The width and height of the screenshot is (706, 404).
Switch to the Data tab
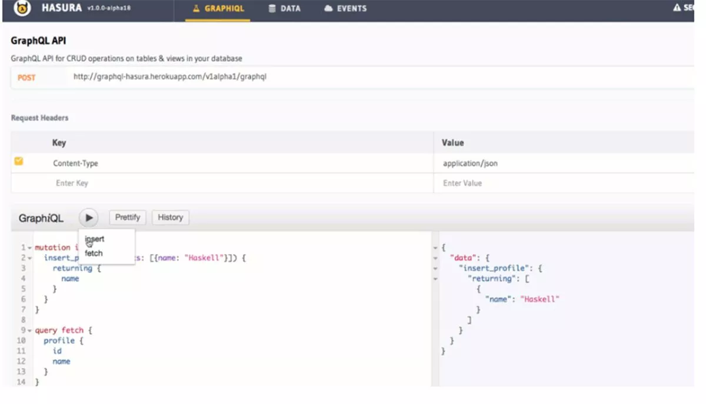click(x=284, y=9)
